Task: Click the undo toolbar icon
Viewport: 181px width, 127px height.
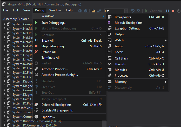Action: click(x=133, y=11)
